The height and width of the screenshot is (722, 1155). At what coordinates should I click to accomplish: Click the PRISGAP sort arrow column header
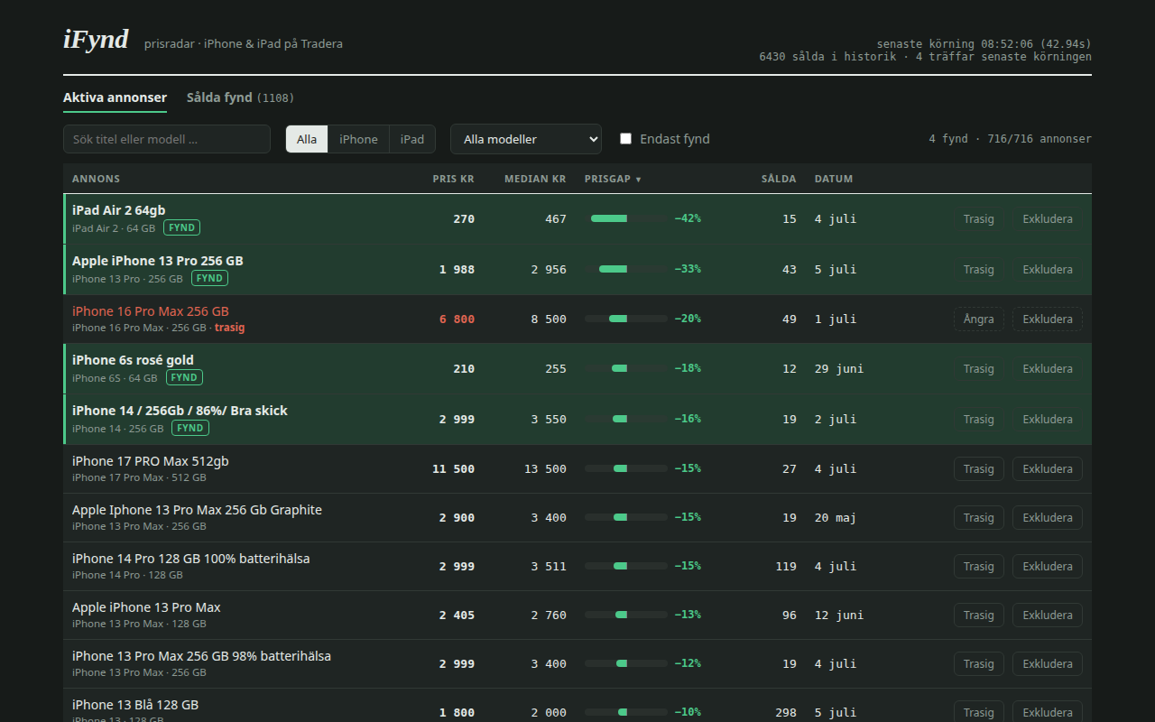pyautogui.click(x=613, y=179)
